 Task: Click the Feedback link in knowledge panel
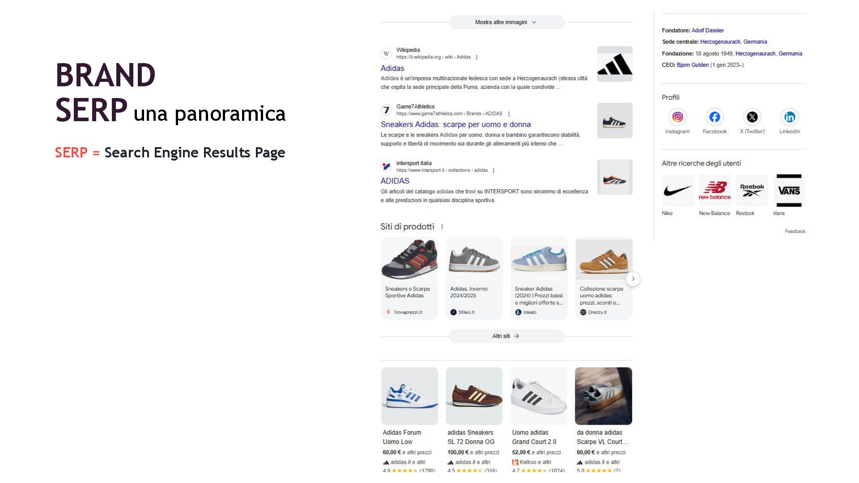795,231
